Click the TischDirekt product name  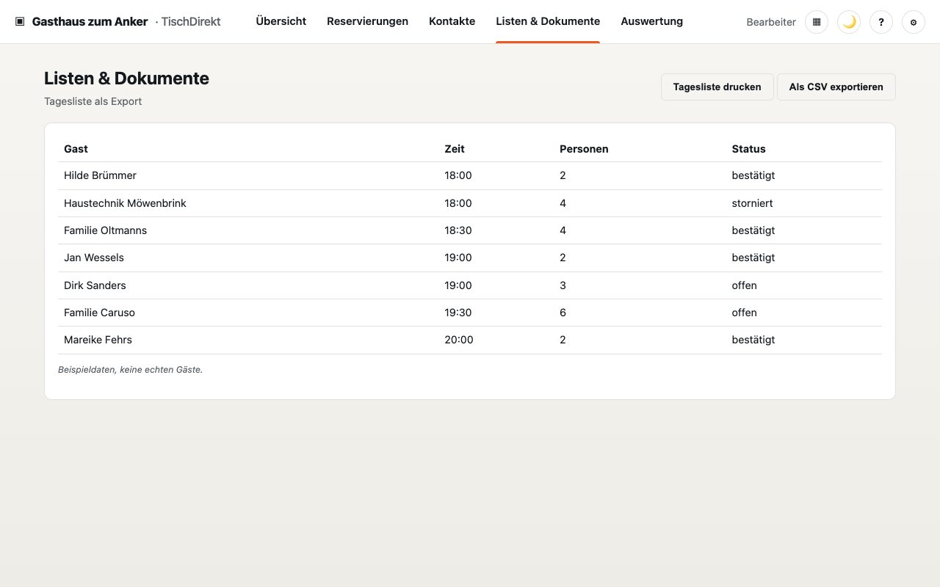(191, 22)
